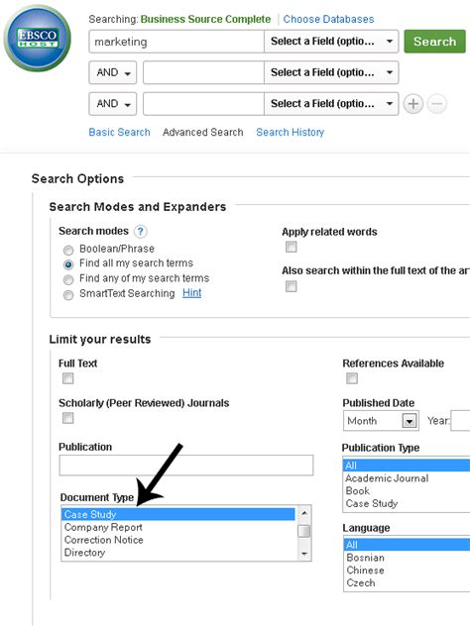Click the third-row search term field

coord(203,104)
